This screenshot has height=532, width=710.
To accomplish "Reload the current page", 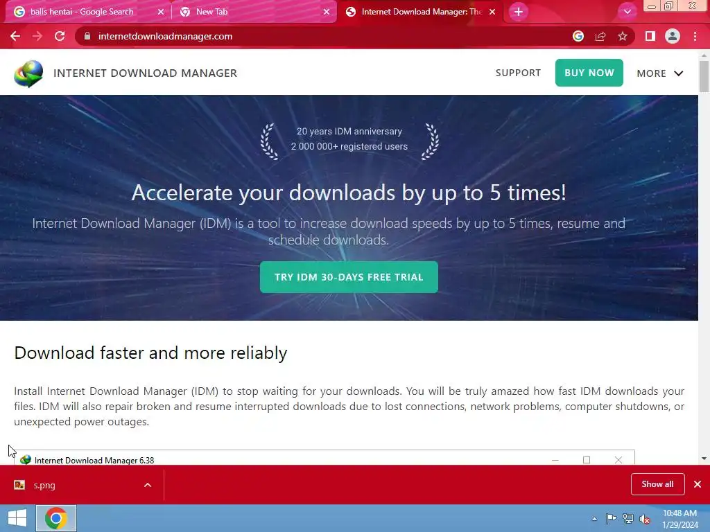I will point(60,36).
